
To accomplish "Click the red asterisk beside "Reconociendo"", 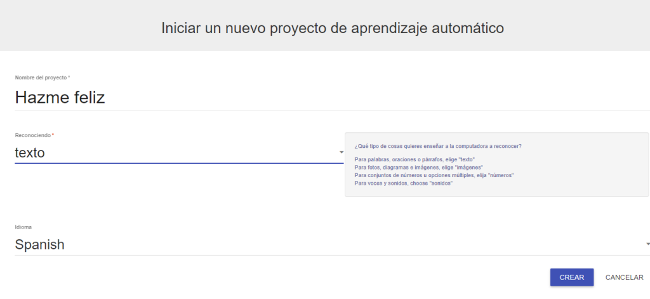I will click(x=53, y=135).
